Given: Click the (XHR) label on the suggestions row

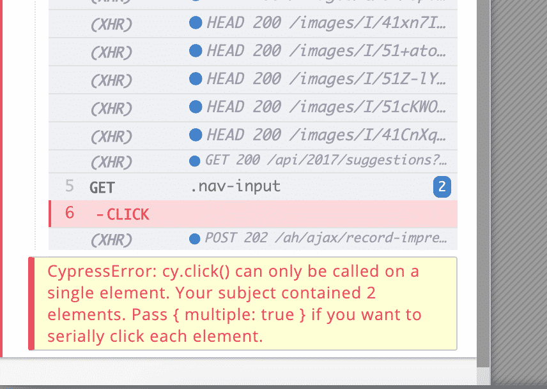Looking at the screenshot, I should tap(112, 161).
